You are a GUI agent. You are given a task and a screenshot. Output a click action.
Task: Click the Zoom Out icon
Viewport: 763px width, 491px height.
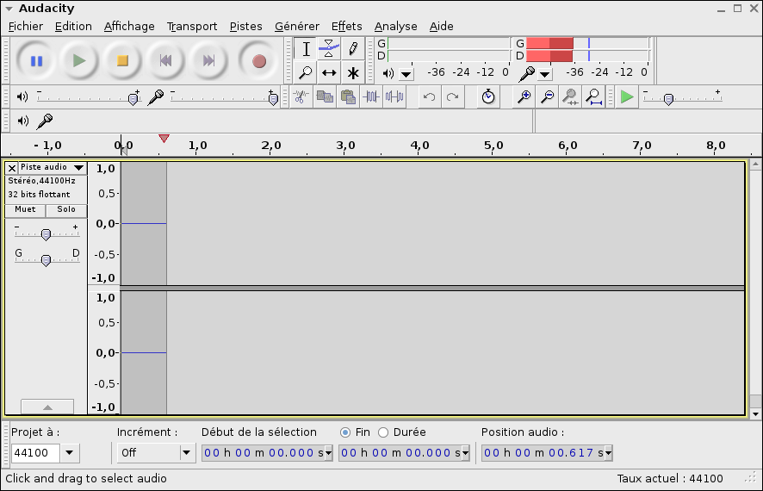pyautogui.click(x=548, y=96)
